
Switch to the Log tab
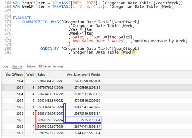pyautogui.click(x=5, y=66)
